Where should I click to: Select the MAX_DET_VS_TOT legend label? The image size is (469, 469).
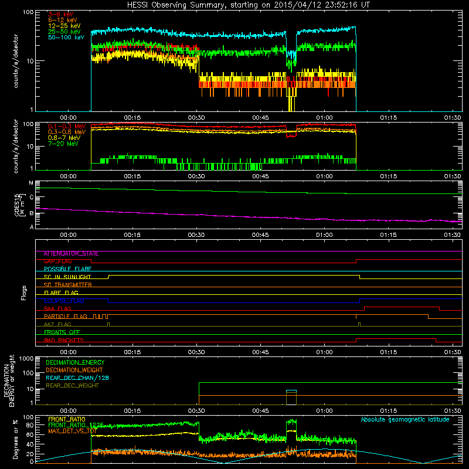(x=72, y=431)
